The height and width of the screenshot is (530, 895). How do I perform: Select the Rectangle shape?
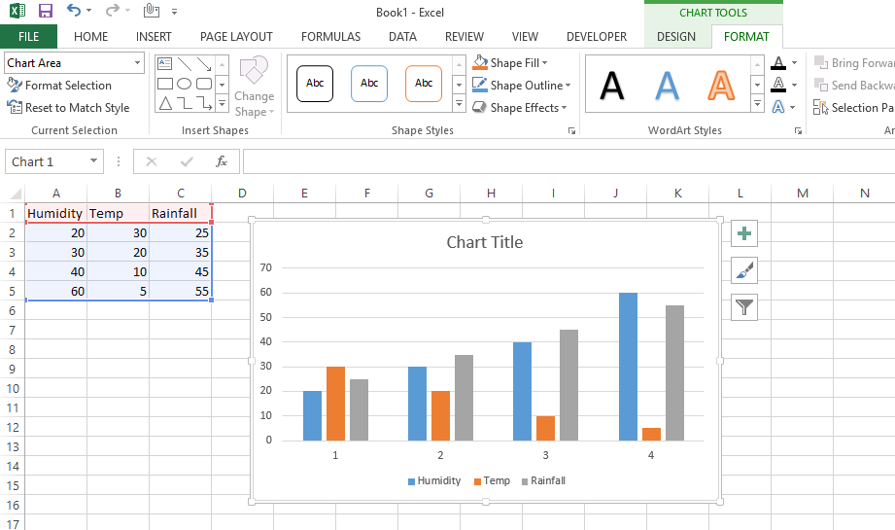(x=165, y=84)
